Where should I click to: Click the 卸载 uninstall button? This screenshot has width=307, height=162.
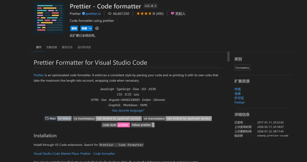tap(84, 28)
